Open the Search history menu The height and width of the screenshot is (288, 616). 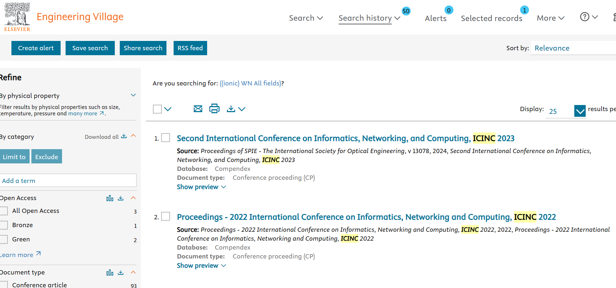(369, 18)
